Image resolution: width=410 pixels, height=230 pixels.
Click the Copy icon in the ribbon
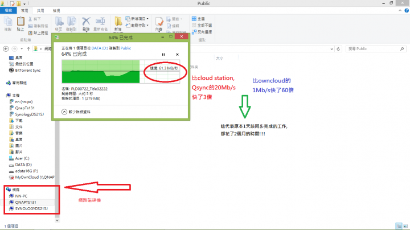[x=8, y=22]
